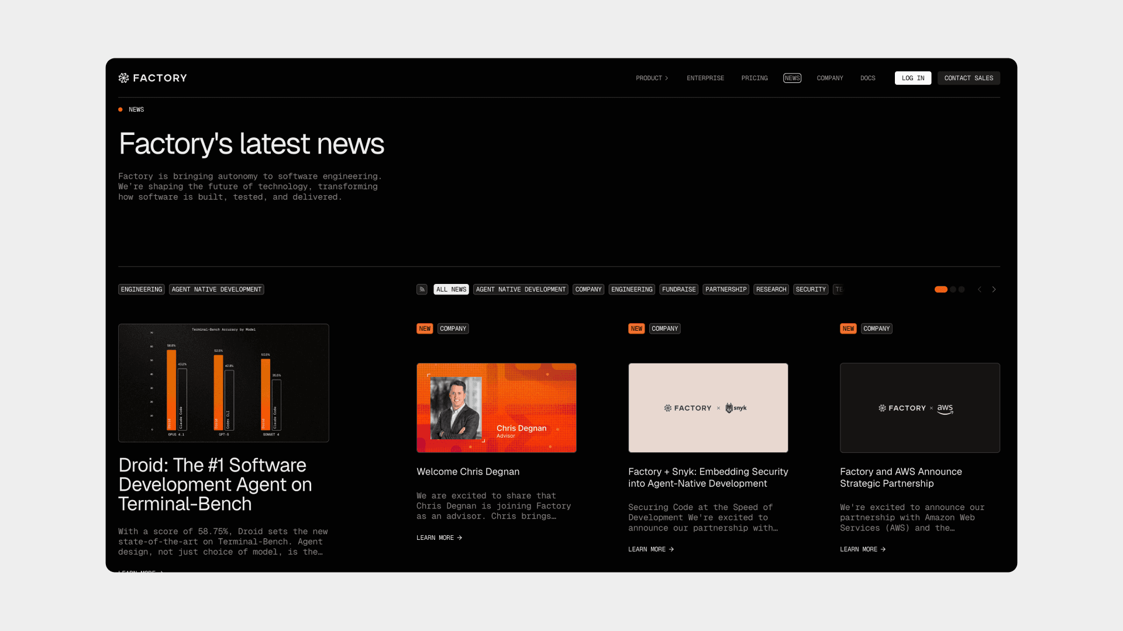Select the All News filter

[451, 289]
